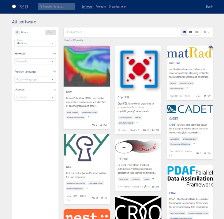This screenshot has width=224, height=219.
Task: Open the nest orange logo card
Action: [87, 214]
